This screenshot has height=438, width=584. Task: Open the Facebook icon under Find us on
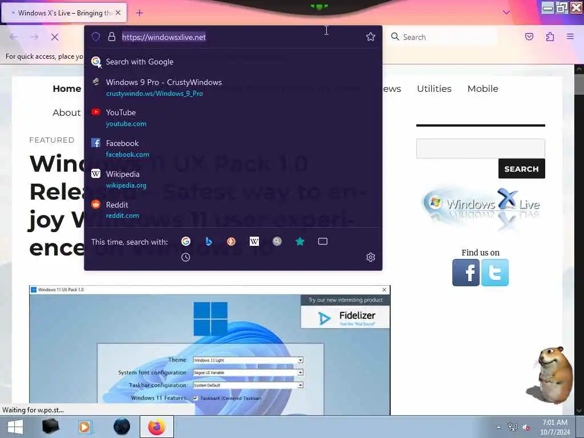click(465, 273)
